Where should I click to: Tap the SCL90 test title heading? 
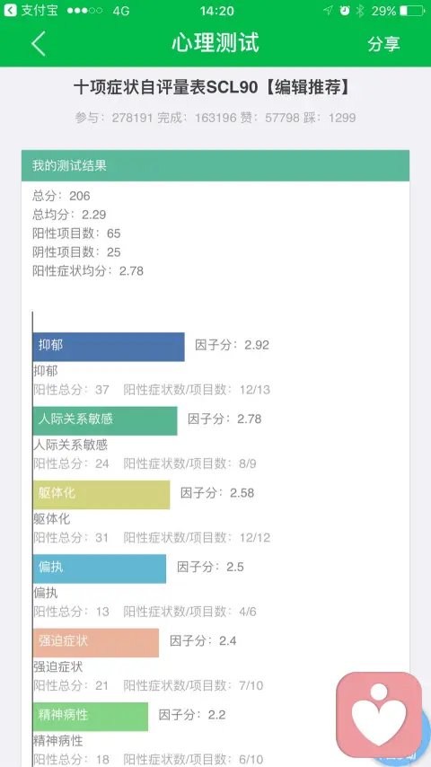point(212,87)
